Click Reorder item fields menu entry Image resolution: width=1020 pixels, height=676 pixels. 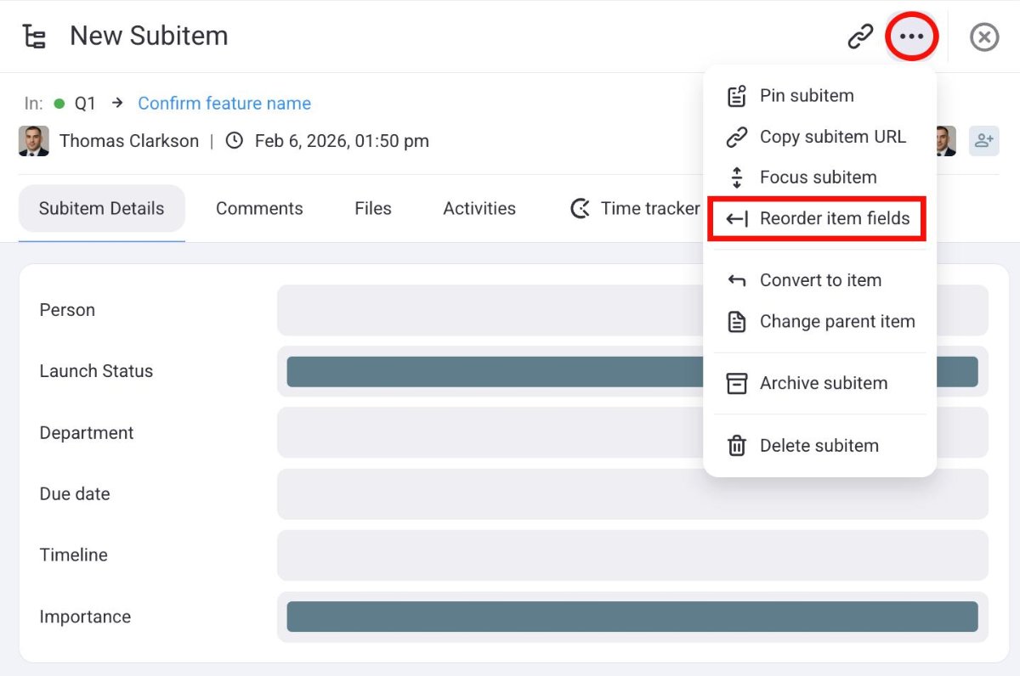834,218
